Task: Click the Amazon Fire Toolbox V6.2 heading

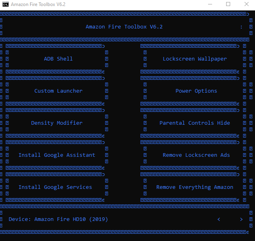Action: 124,27
